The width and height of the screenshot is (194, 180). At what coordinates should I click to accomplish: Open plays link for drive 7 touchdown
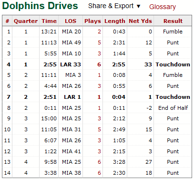coord(99,97)
